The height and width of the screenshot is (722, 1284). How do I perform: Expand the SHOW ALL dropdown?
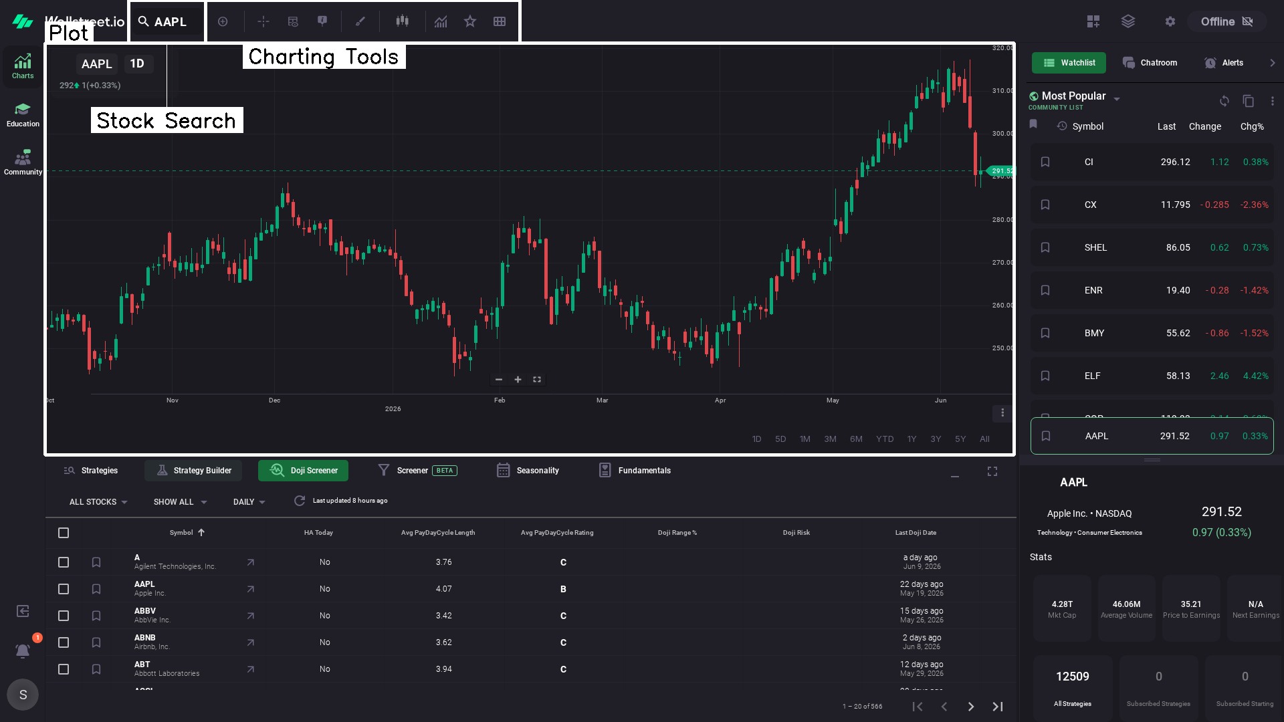[180, 502]
